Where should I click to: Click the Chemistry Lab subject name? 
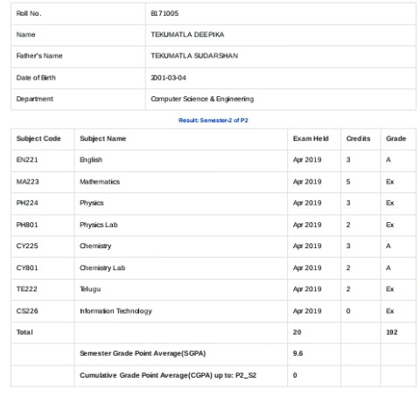[x=102, y=268]
